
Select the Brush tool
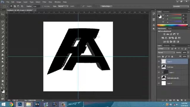coord(3,40)
